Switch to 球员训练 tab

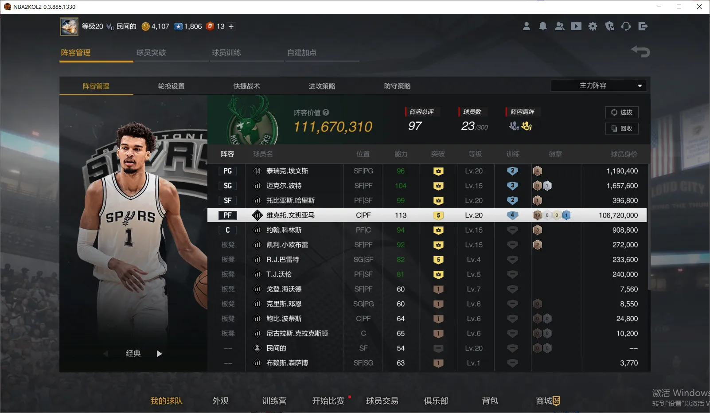226,53
